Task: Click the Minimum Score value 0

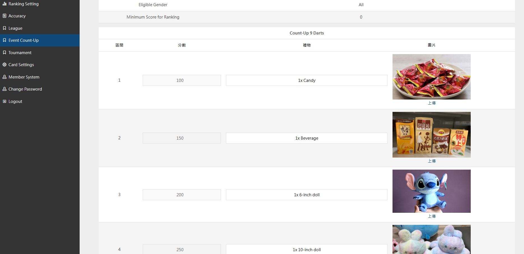Action: [x=361, y=17]
